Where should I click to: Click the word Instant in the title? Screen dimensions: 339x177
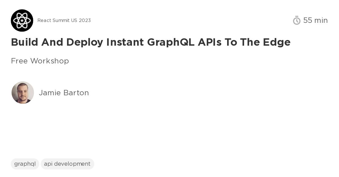point(125,42)
